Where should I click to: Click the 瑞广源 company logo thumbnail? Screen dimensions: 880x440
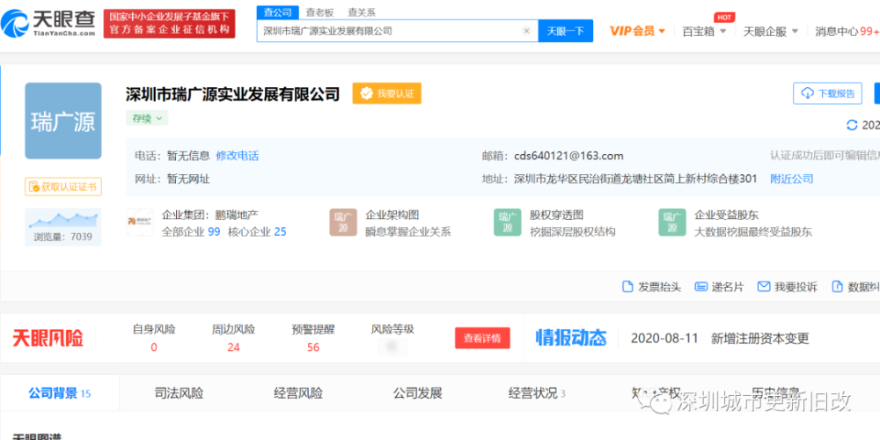(62, 121)
